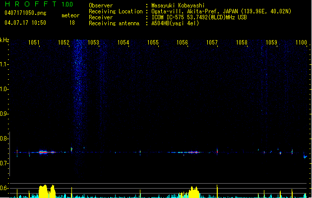Click the 1051 time axis marker

coord(34,42)
